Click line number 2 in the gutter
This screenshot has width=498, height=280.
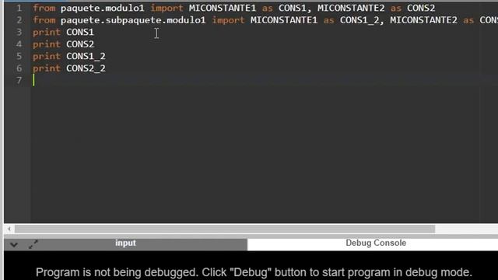pos(19,20)
